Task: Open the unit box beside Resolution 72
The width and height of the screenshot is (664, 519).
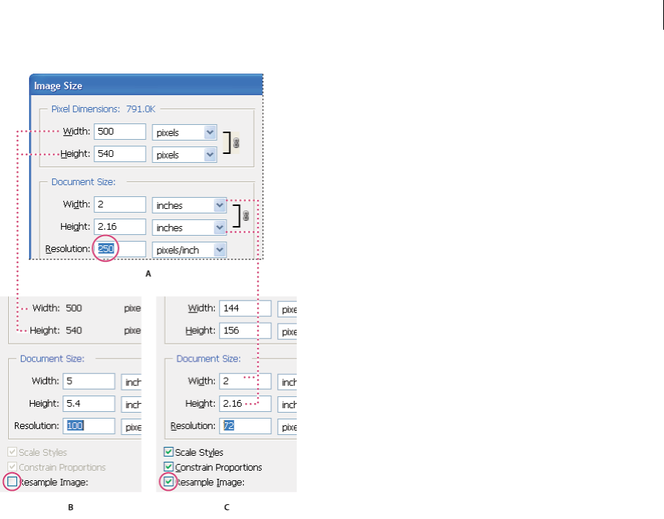Action: (x=288, y=427)
